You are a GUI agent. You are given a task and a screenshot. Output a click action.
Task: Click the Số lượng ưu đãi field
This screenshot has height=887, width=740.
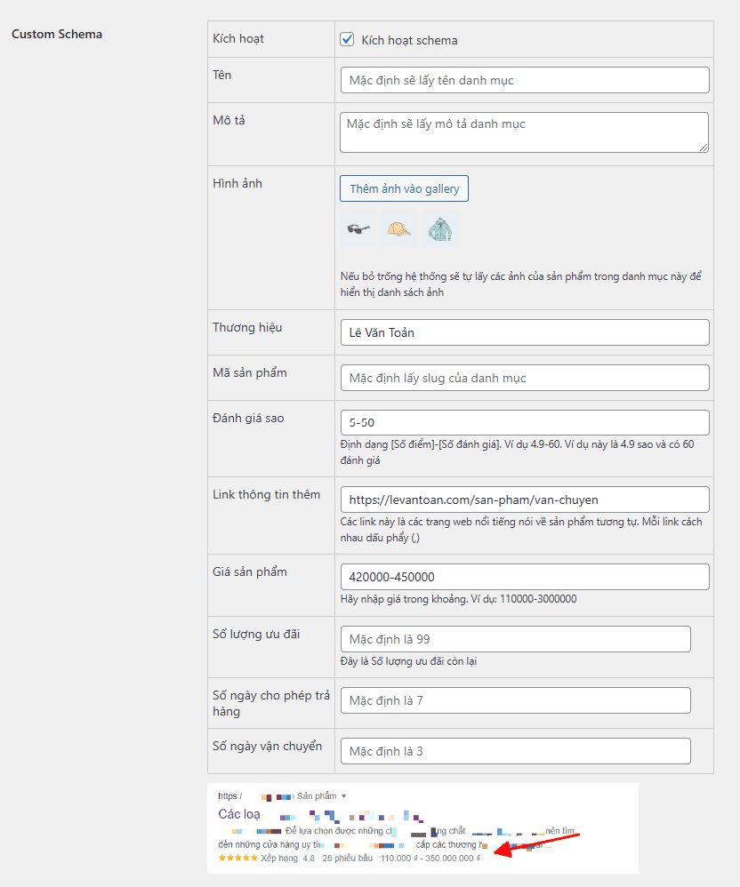pyautogui.click(x=516, y=639)
